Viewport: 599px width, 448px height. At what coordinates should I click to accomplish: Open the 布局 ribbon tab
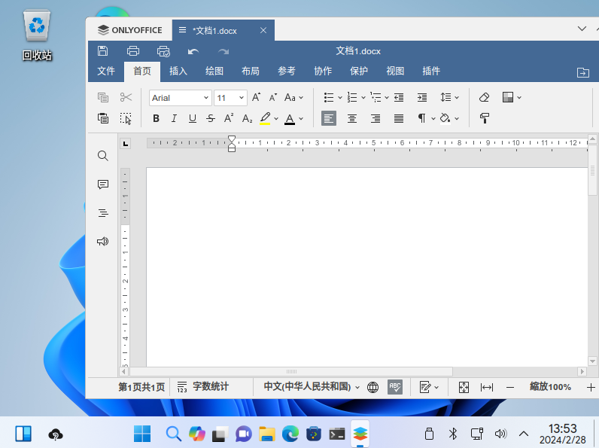coord(251,72)
